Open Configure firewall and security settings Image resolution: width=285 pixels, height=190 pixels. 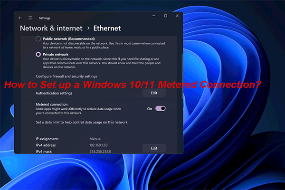(66, 76)
